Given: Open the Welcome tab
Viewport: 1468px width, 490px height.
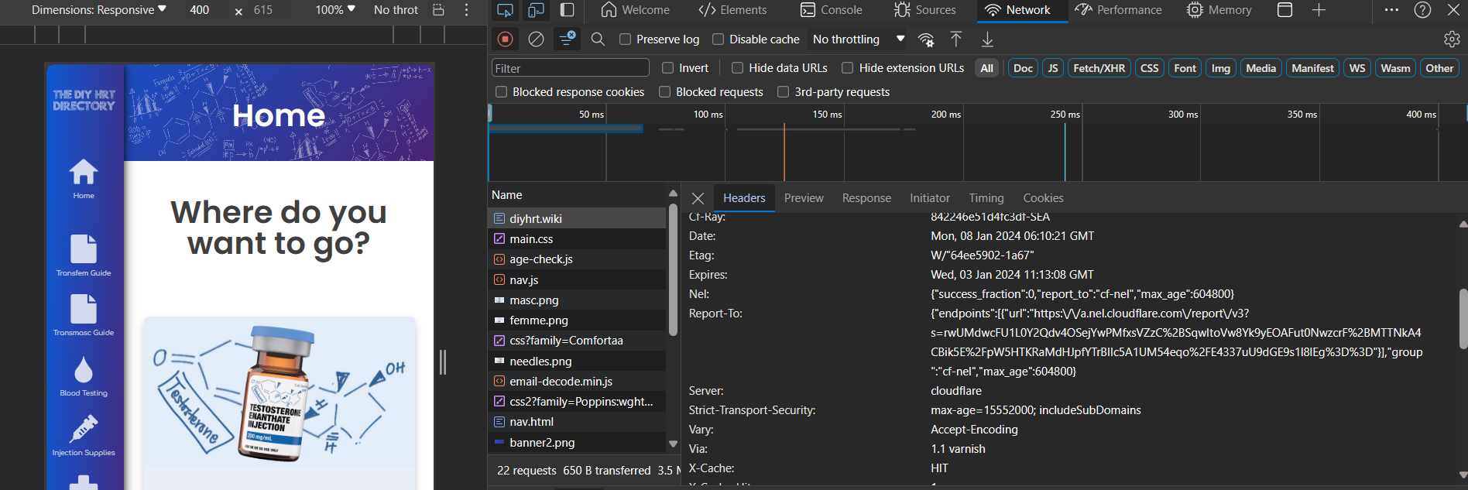Looking at the screenshot, I should (635, 10).
